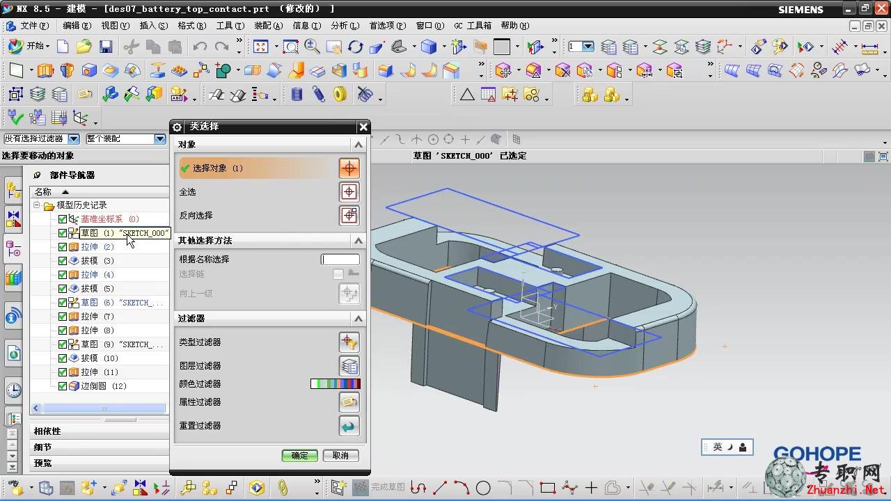The width and height of the screenshot is (891, 501).
Task: Click the 确定 OK button
Action: click(300, 456)
